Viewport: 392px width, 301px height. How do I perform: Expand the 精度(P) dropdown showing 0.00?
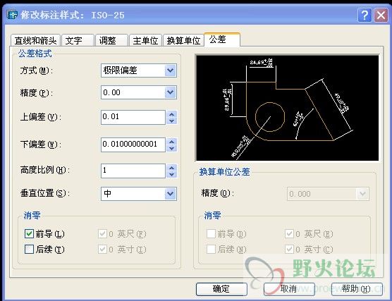pyautogui.click(x=139, y=92)
